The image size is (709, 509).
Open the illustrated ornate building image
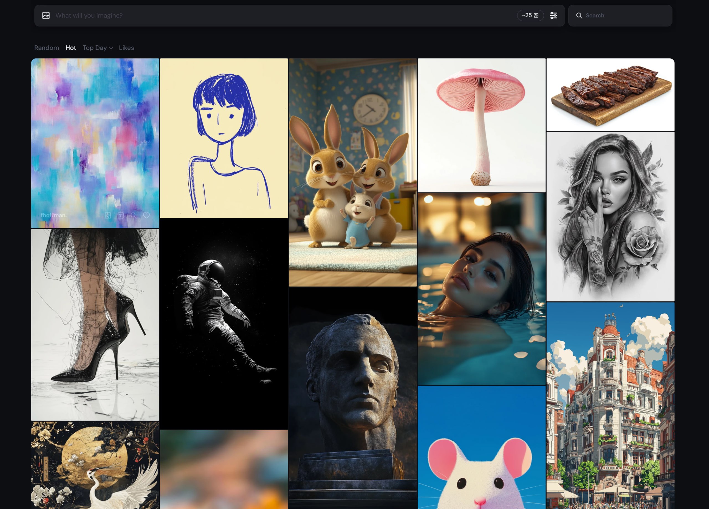tap(610, 406)
